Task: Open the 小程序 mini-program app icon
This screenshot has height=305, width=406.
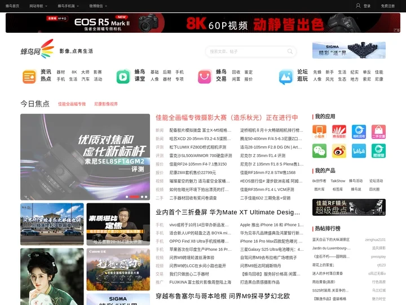Action: [319, 132]
